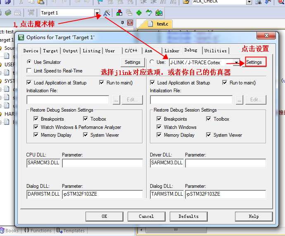This screenshot has width=285, height=236.
Task: Open the J-LINK / J-TRACE Cortex driver combo box
Action: coord(204,63)
